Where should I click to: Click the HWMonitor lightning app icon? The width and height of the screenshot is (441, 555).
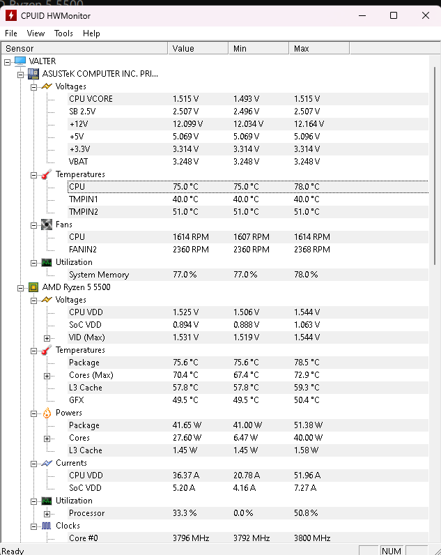click(11, 15)
